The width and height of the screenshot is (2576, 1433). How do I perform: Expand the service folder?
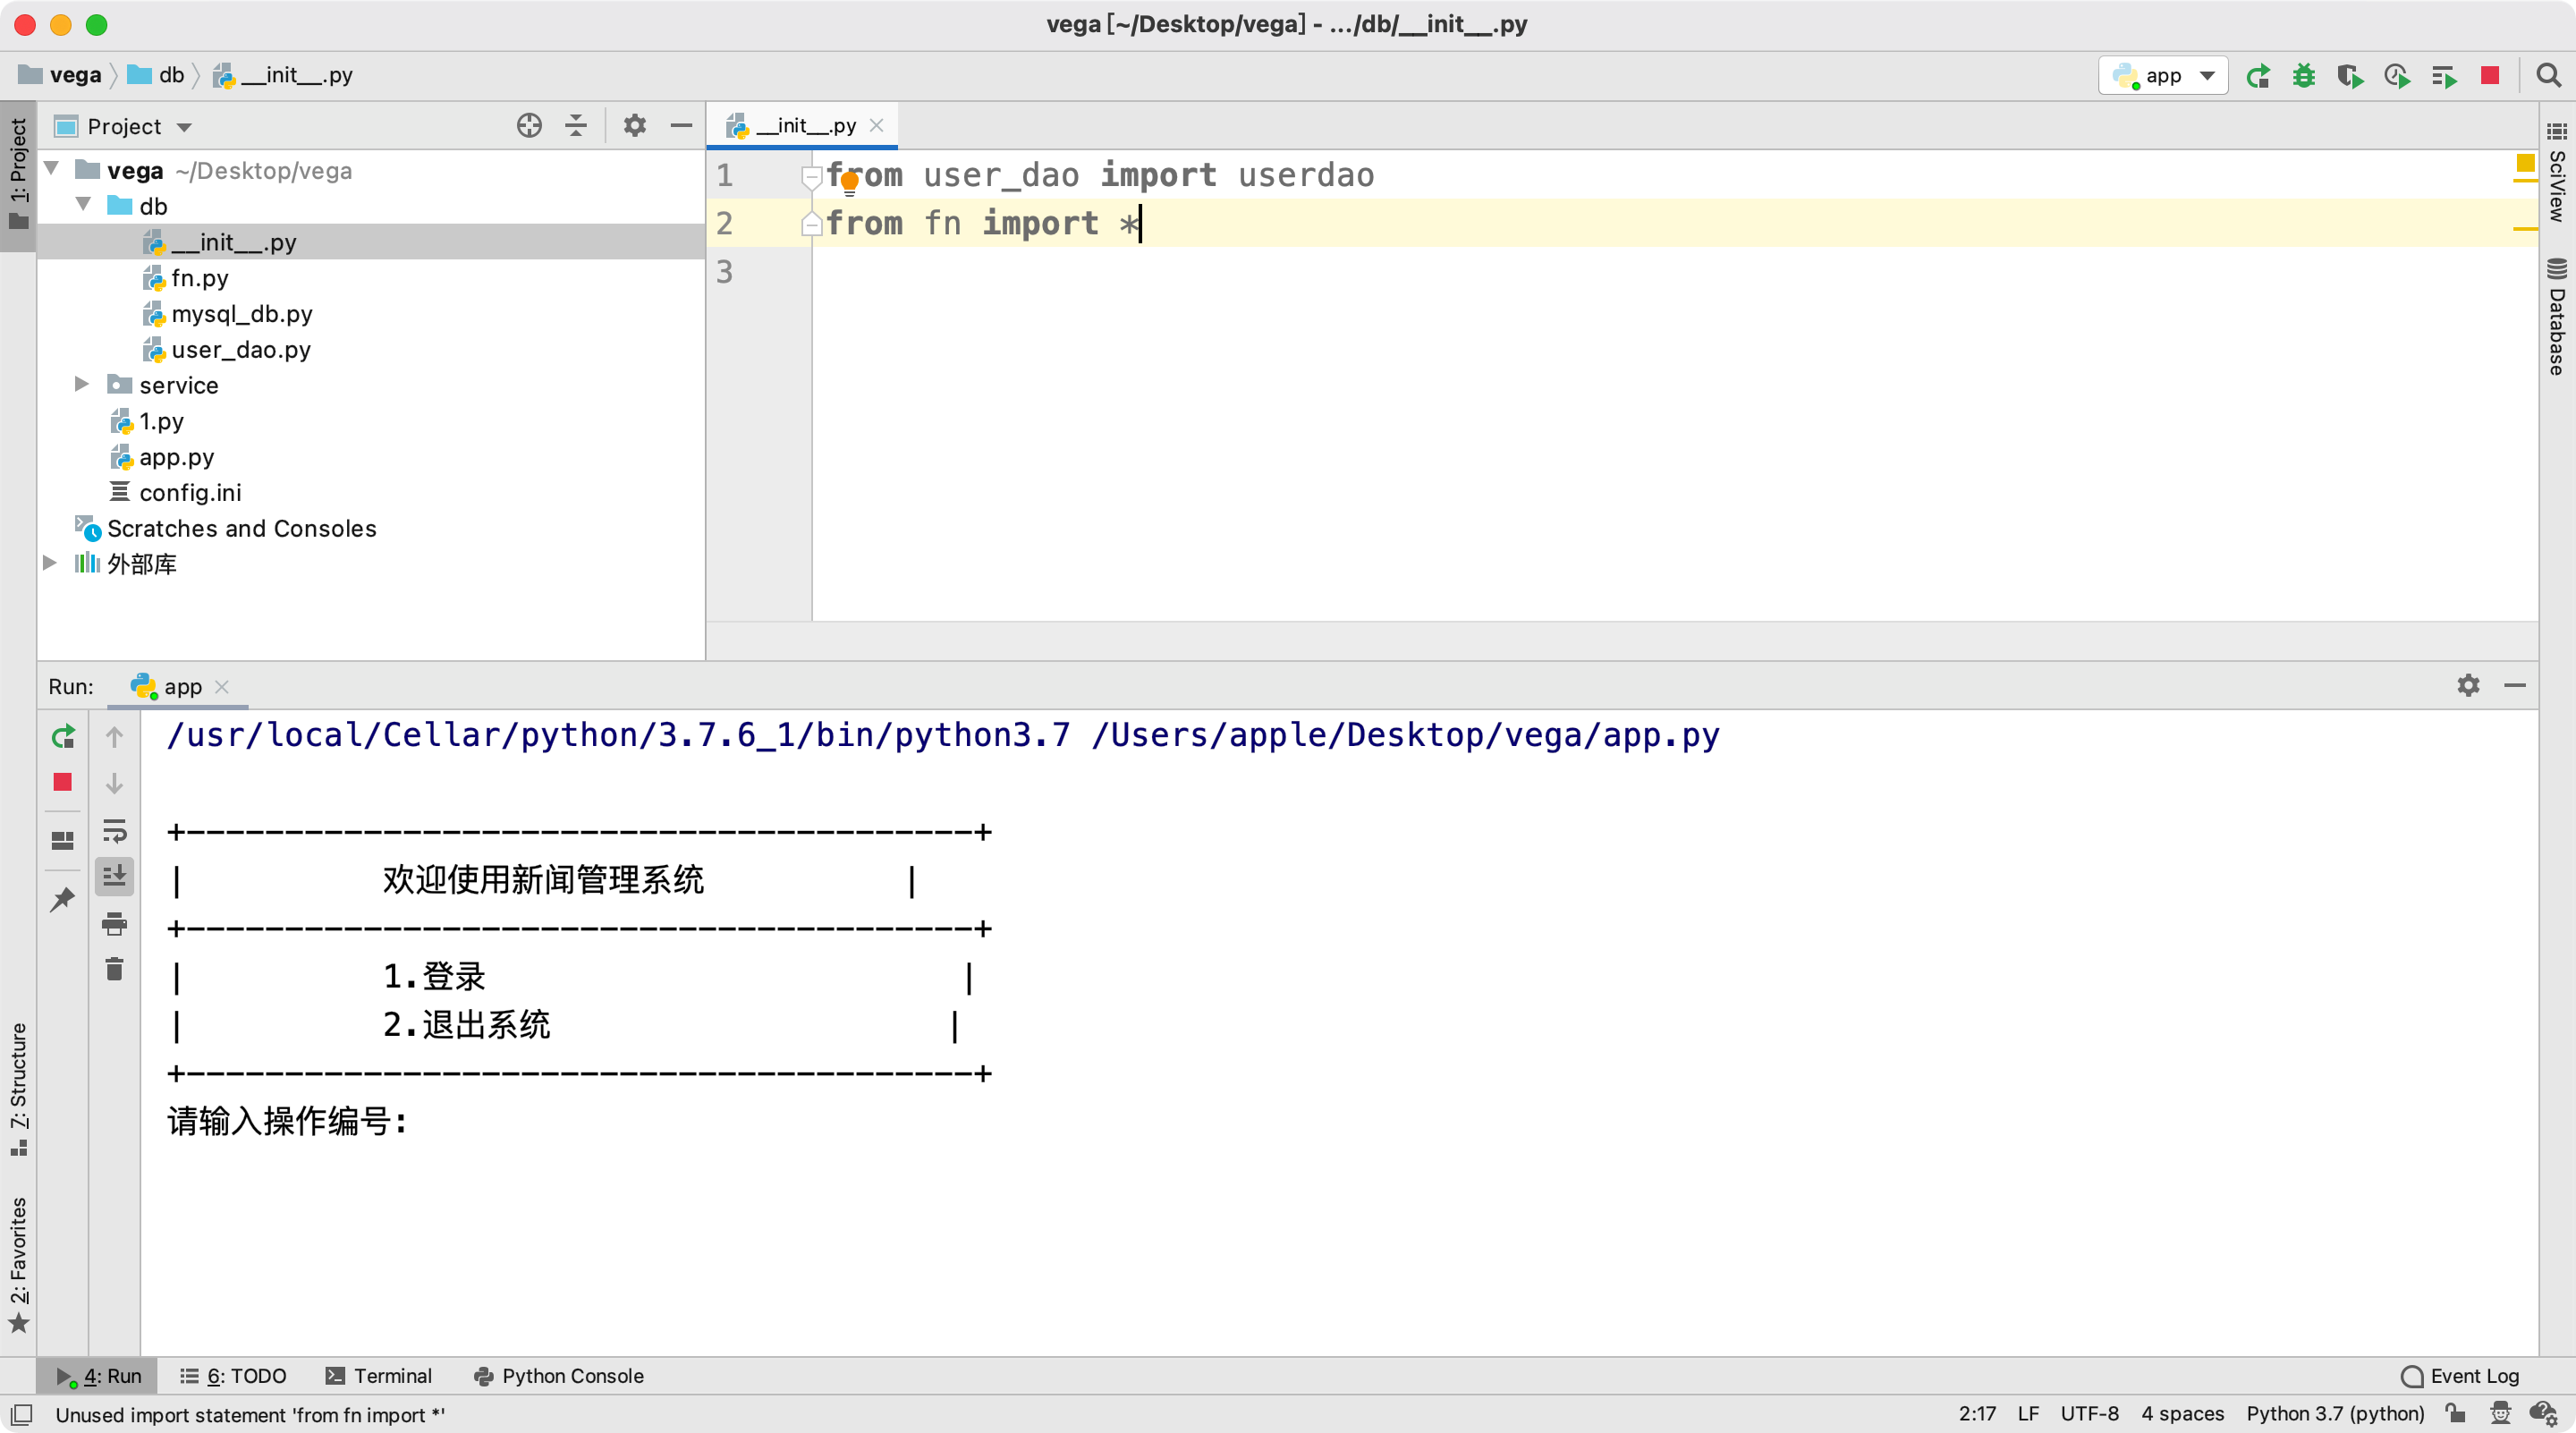coord(82,384)
